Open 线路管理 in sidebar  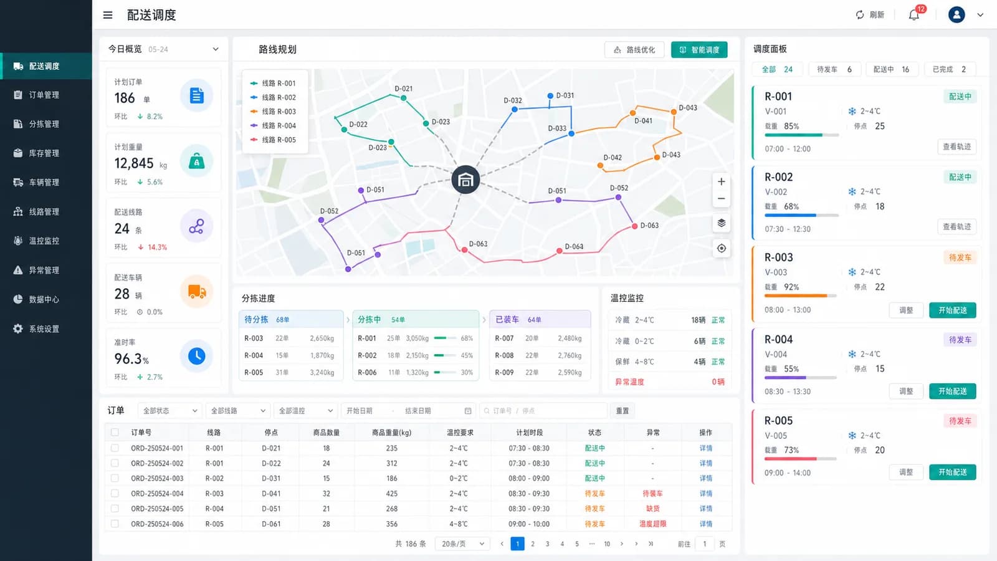46,212
